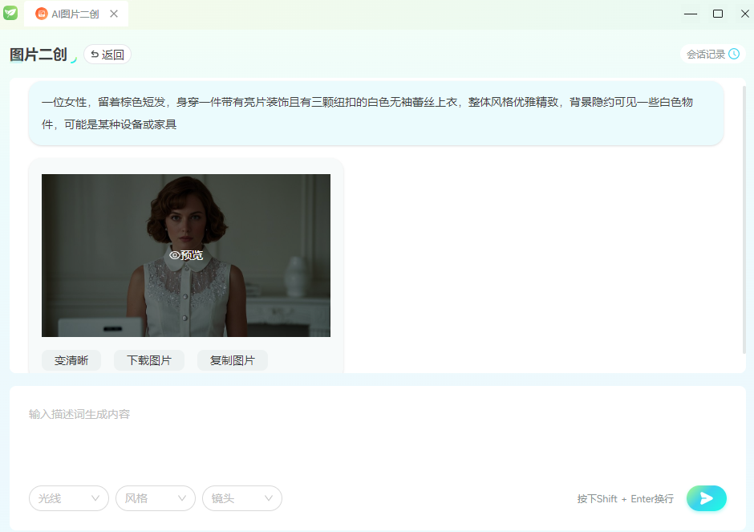
Task: Focus the 输入描述词生成内容 prompt field
Action: [x=378, y=436]
